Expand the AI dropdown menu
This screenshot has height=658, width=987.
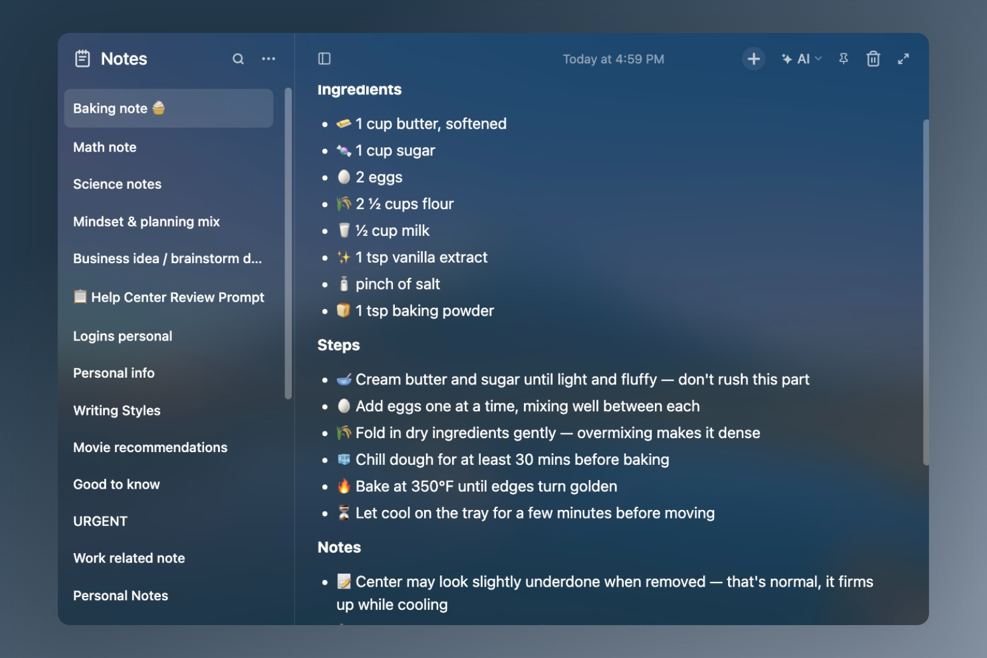point(802,59)
